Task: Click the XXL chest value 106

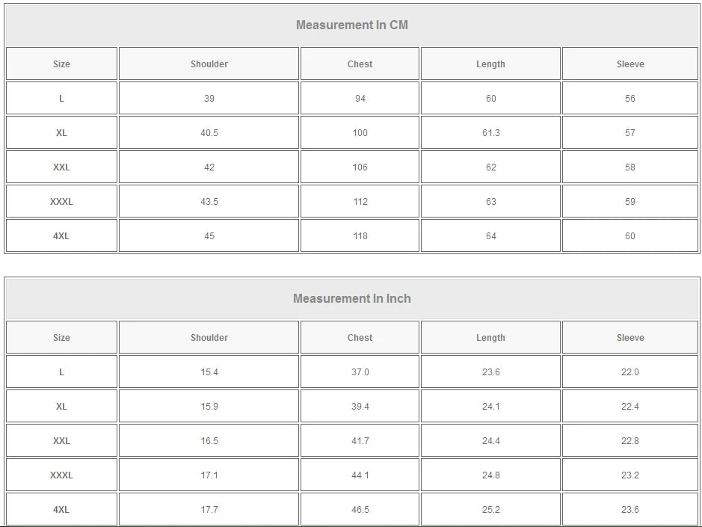Action: (360, 167)
